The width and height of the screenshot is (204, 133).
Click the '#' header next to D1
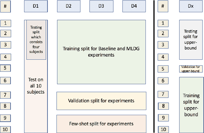(5, 6)
